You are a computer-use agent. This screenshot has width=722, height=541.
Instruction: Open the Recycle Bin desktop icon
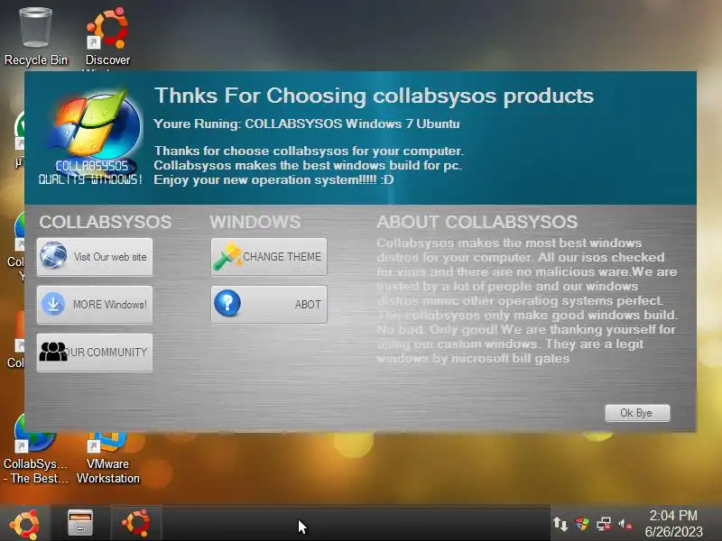[35, 37]
